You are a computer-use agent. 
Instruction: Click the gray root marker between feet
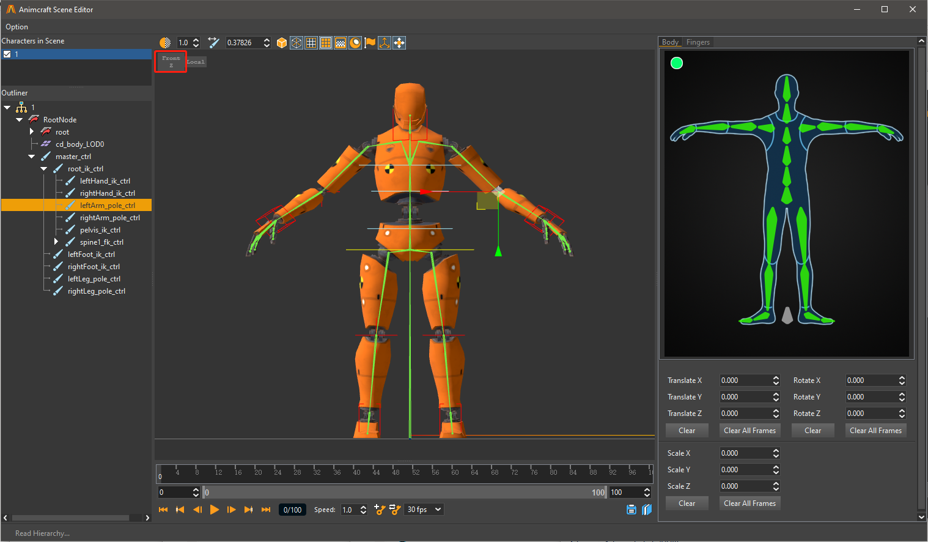click(787, 315)
